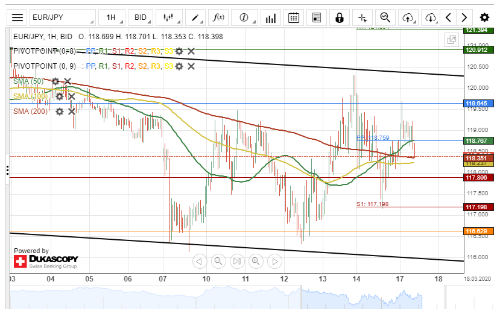Click the cloud download load icon

click(x=431, y=17)
